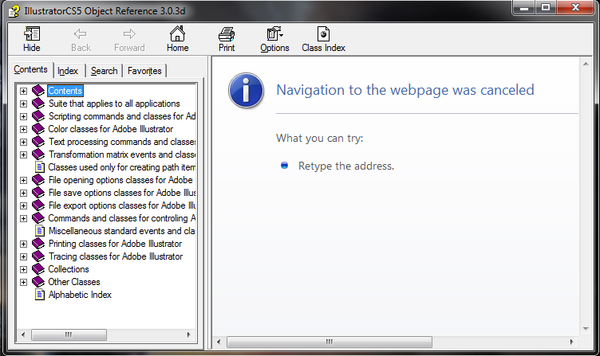Maximize the Object Reference window
The image size is (600, 356).
pyautogui.click(x=546, y=8)
